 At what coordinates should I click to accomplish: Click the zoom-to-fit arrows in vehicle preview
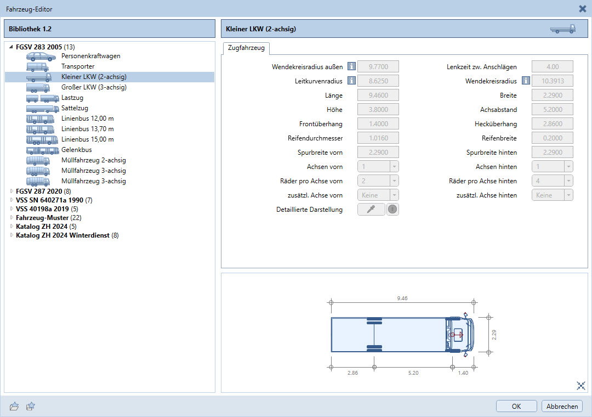tap(581, 386)
